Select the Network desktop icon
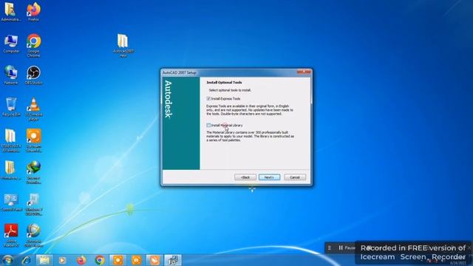Viewport: 473px width, 266px height. 11,75
